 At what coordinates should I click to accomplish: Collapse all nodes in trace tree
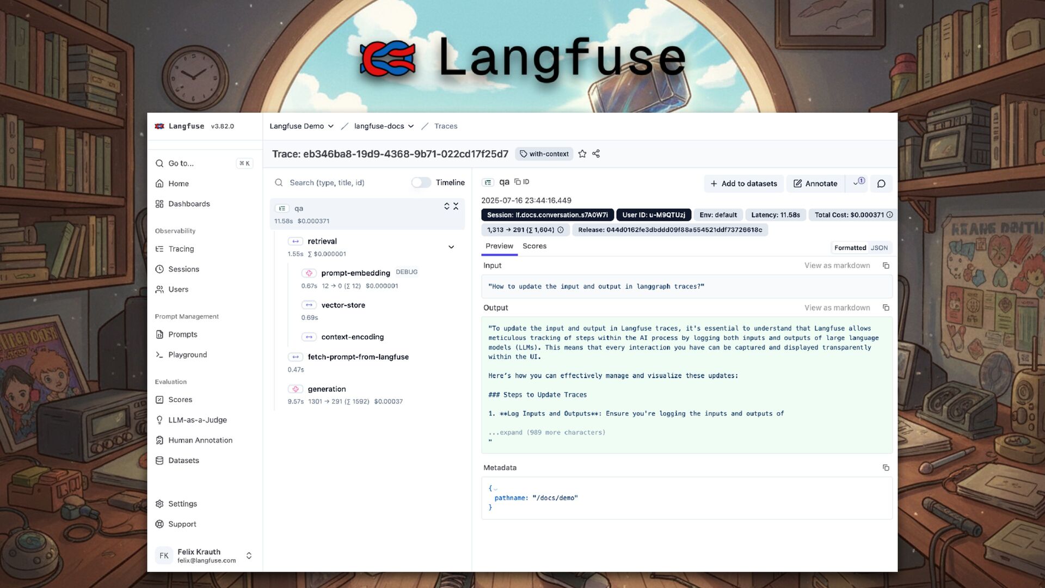point(456,206)
